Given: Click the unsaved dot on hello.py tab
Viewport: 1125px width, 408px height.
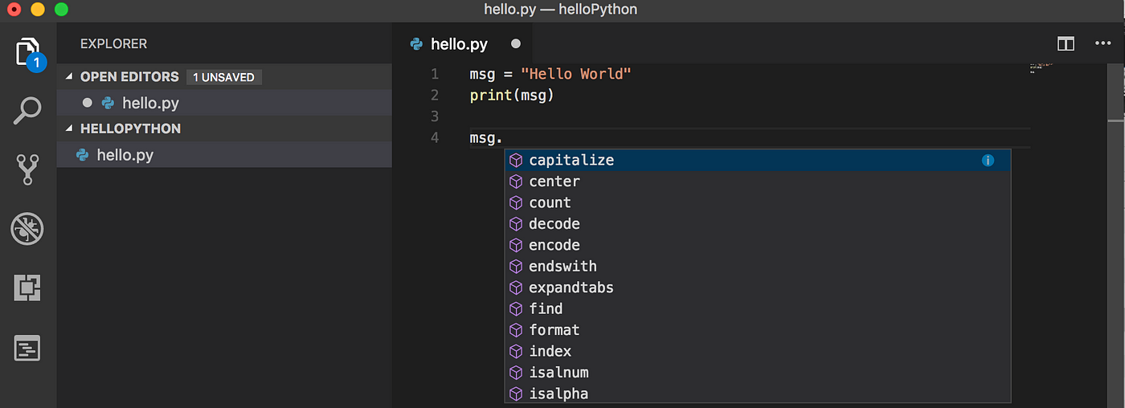Looking at the screenshot, I should tap(516, 43).
